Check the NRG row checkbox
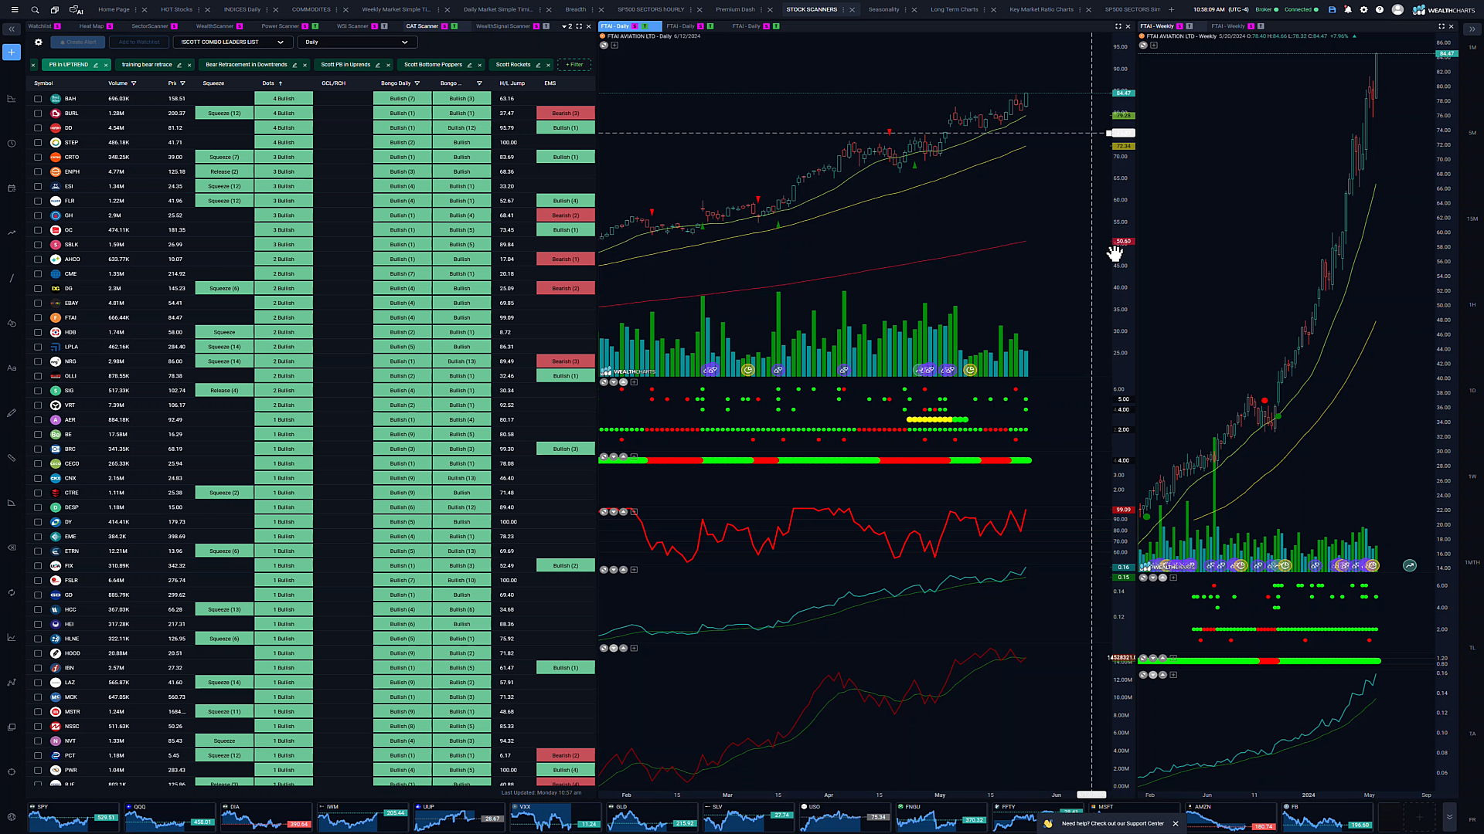Screen dimensions: 1484x834 pos(38,361)
